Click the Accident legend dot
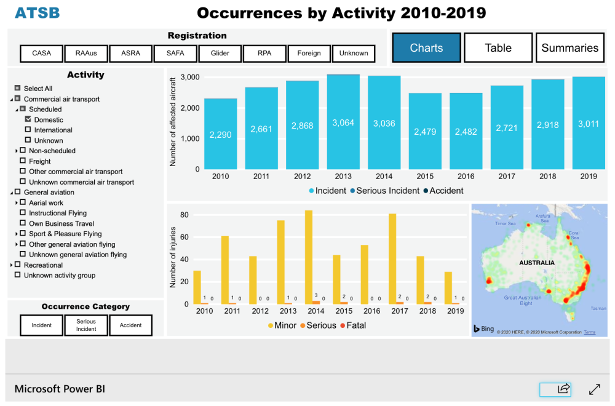This screenshot has height=406, width=615. pyautogui.click(x=426, y=191)
